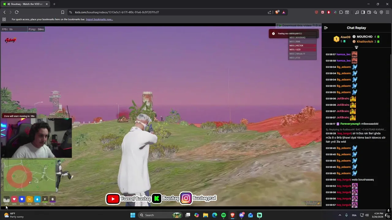Open the Partly sunny weather widget
The width and height of the screenshot is (392, 220).
[14, 215]
